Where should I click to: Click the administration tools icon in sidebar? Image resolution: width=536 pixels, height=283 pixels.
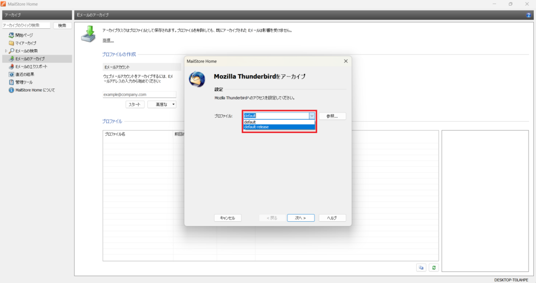(12, 82)
